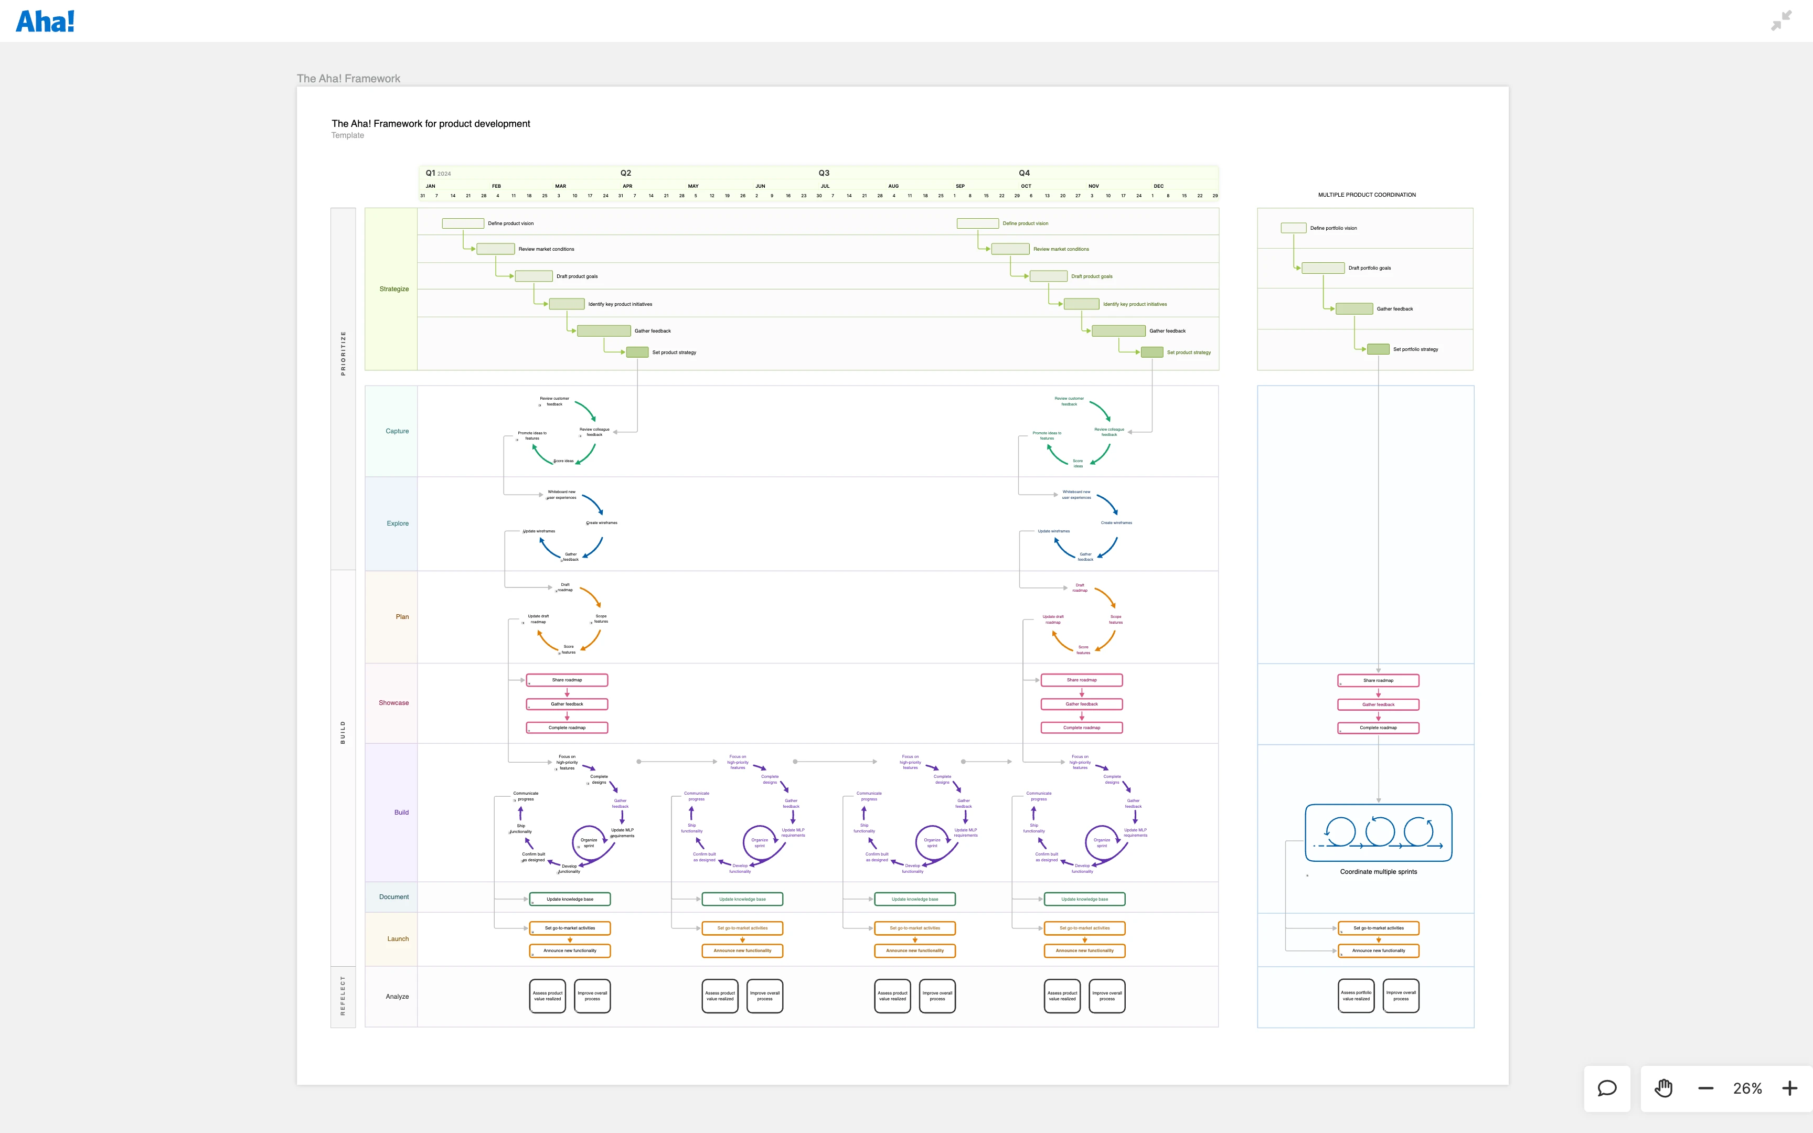Click Announce new functionality under Multiple Product Coordination
The width and height of the screenshot is (1813, 1133).
(x=1379, y=950)
